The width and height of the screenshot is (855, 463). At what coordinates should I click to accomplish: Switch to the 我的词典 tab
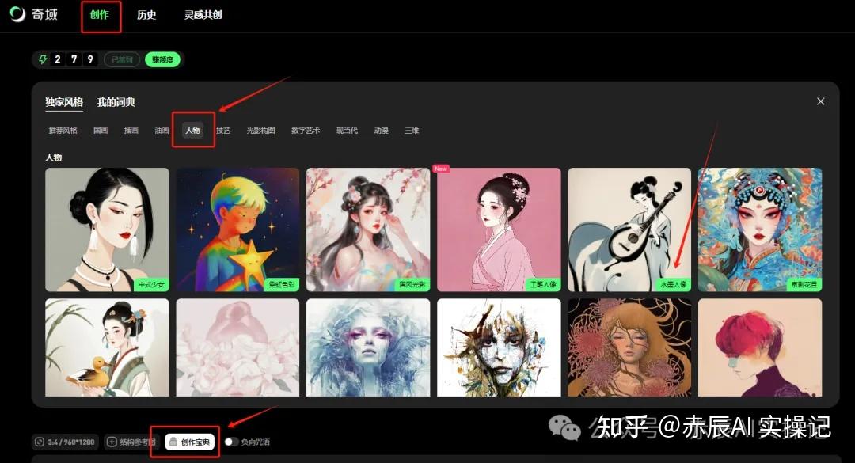[x=115, y=102]
